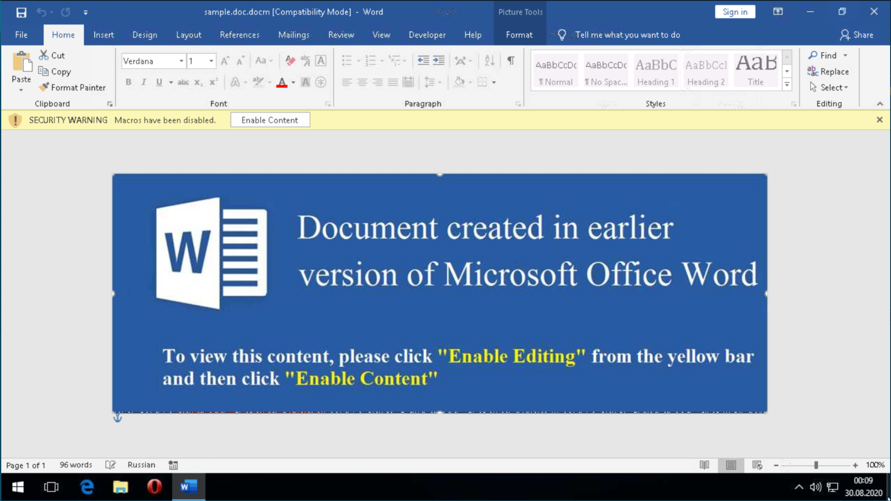
Task: Dismiss the security warning bar
Action: click(879, 120)
